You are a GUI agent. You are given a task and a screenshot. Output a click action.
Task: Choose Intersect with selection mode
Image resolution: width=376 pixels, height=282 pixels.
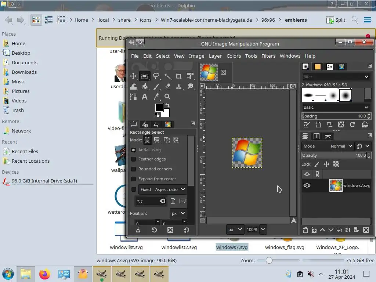point(176,140)
